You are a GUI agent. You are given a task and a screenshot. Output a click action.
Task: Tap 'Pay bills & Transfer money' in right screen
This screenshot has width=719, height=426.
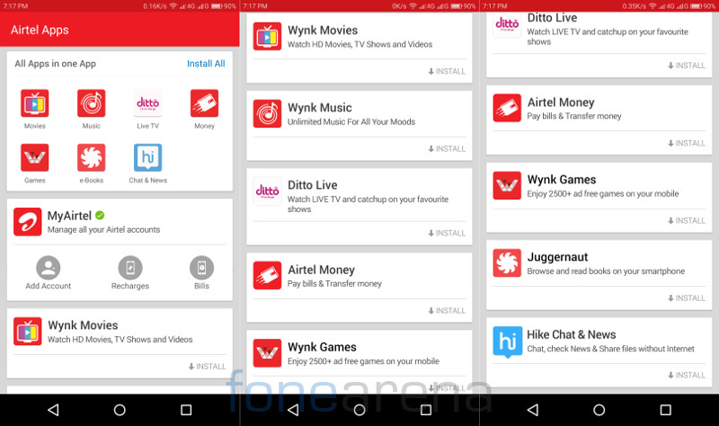pos(574,116)
